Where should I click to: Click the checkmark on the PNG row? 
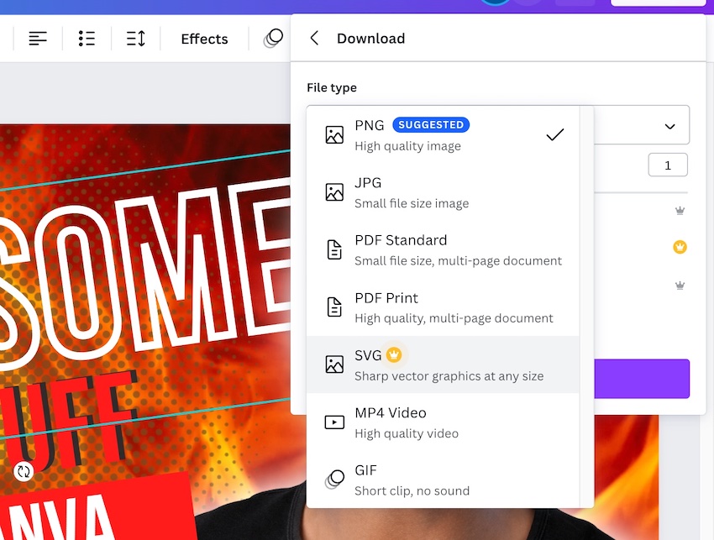[x=555, y=134]
